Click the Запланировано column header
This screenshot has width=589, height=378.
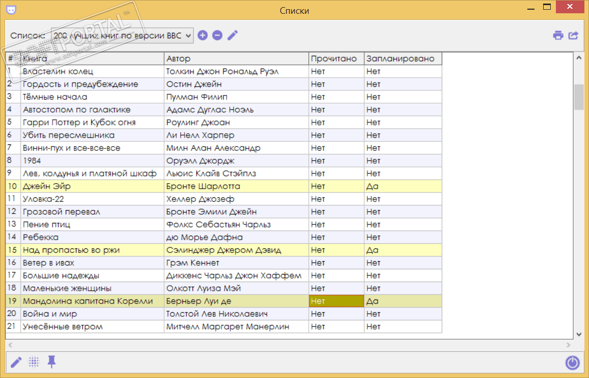pos(403,59)
